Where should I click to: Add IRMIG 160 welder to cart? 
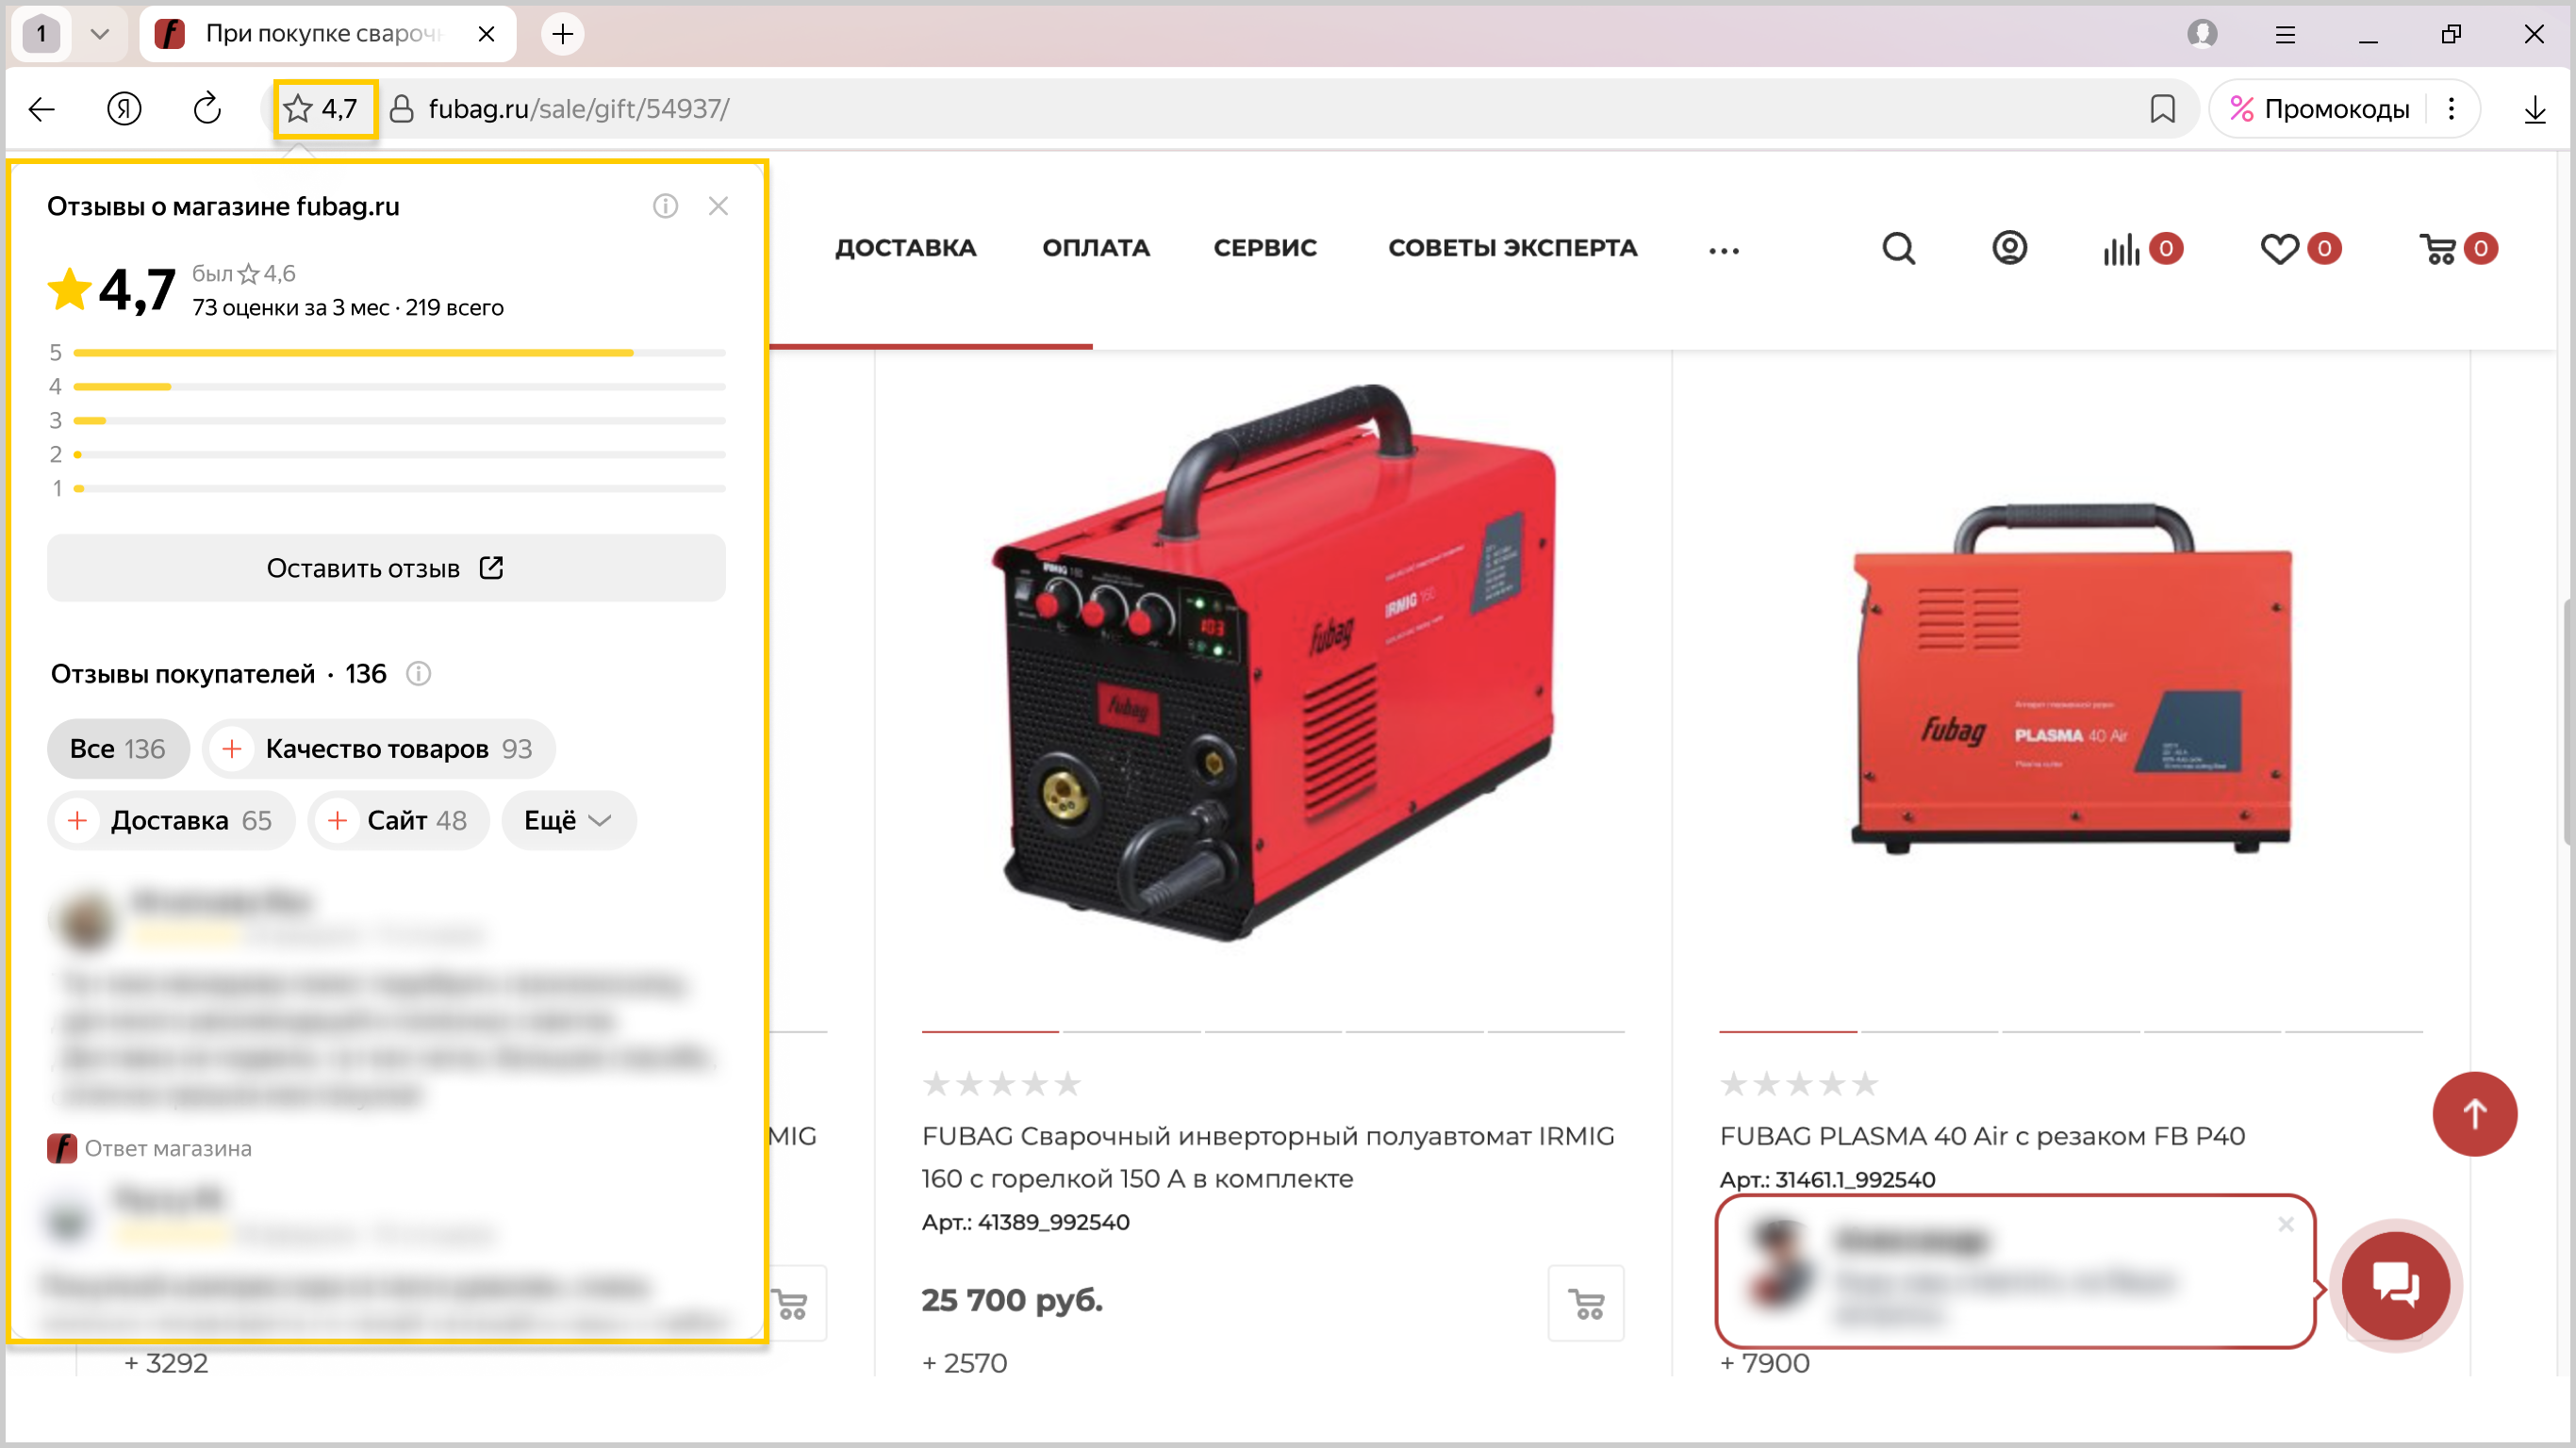point(1585,1302)
